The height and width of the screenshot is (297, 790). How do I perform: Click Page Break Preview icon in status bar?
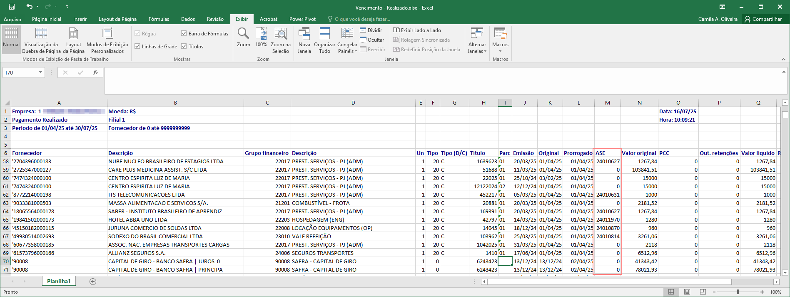coord(703,292)
